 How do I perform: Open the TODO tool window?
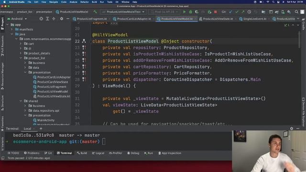tap(13, 153)
